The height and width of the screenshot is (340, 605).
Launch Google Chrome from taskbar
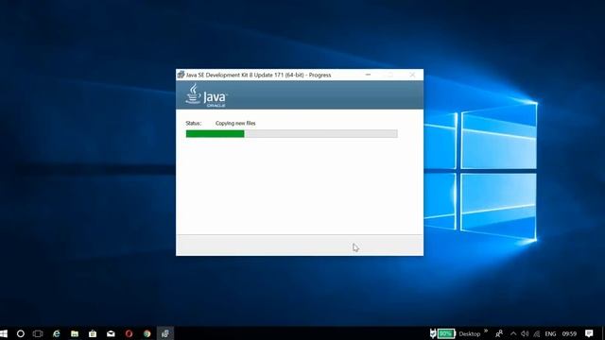(x=147, y=333)
